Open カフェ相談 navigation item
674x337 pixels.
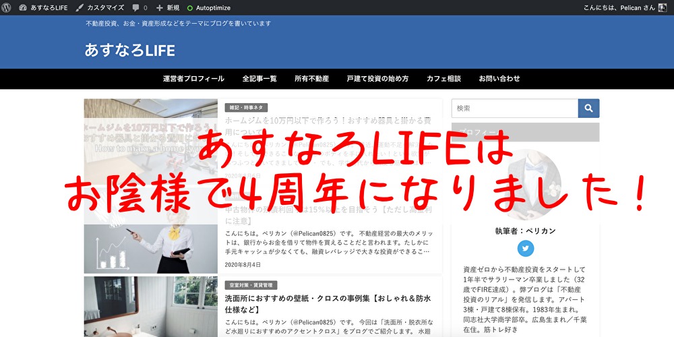click(443, 79)
